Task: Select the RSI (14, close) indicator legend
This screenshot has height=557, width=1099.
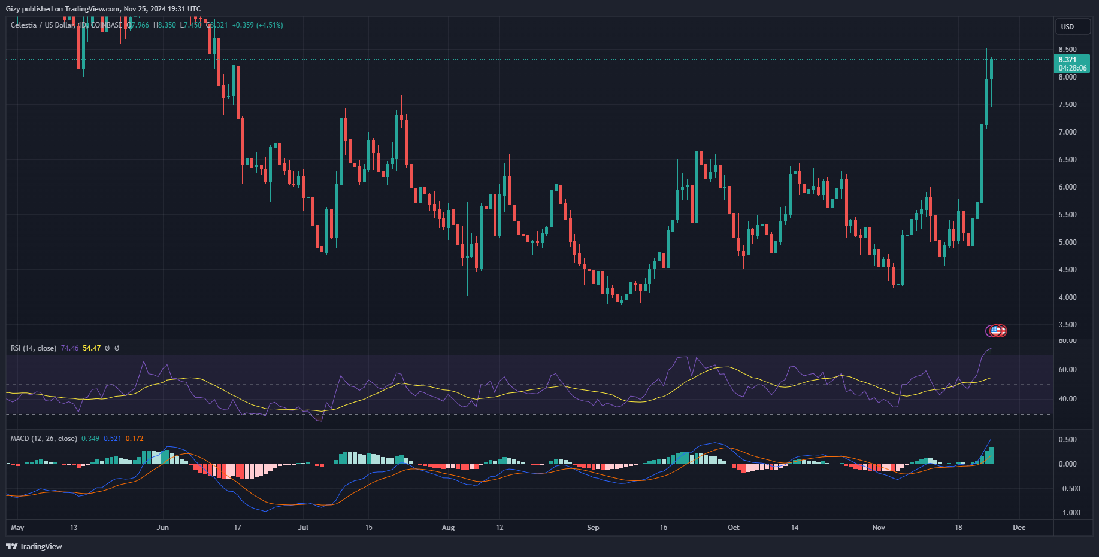Action: [x=34, y=348]
